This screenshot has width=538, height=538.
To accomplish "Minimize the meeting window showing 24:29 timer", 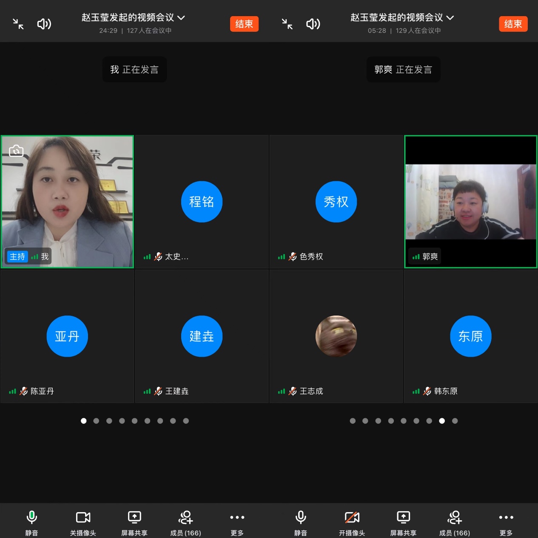I will pos(18,24).
